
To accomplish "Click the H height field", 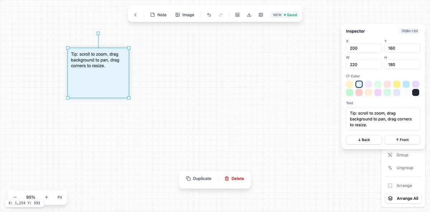I will [x=402, y=65].
